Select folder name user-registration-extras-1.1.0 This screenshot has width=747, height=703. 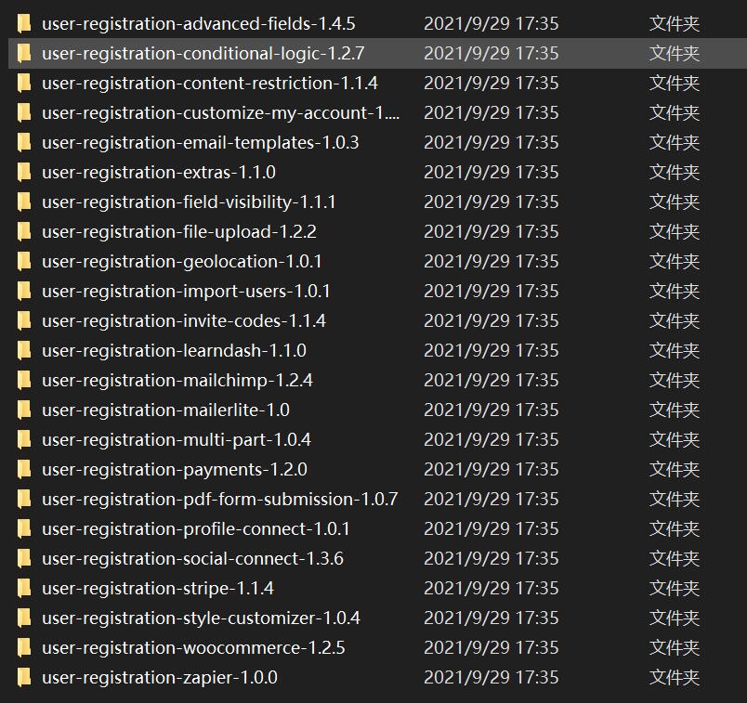coord(159,173)
